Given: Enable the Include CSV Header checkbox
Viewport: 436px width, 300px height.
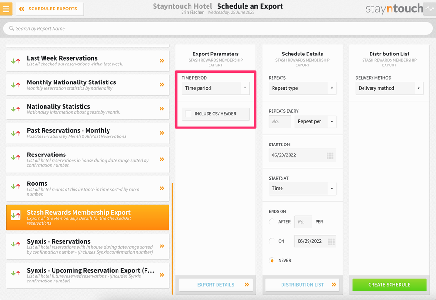Looking at the screenshot, I should (x=188, y=114).
